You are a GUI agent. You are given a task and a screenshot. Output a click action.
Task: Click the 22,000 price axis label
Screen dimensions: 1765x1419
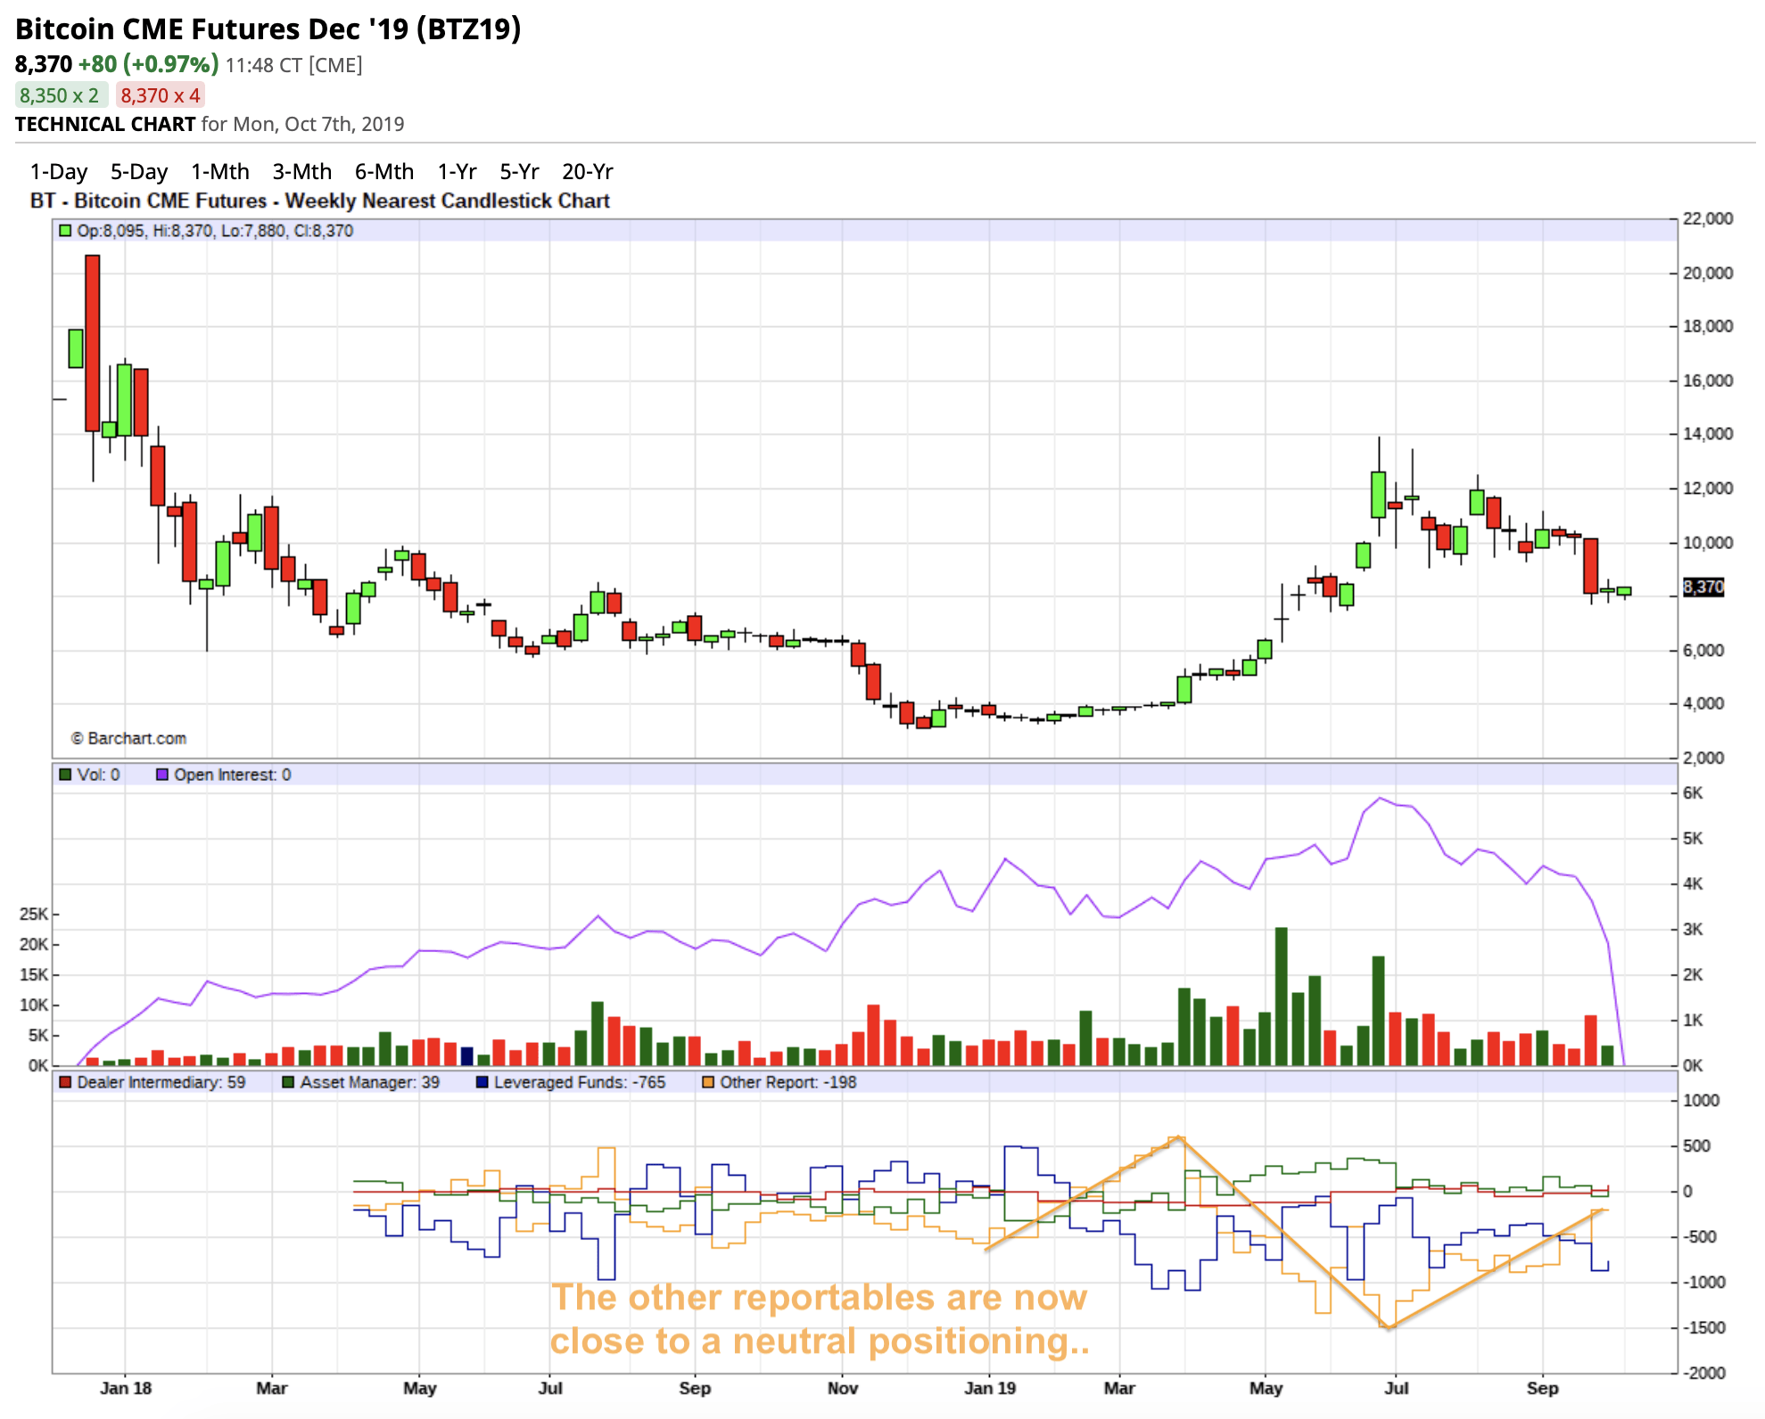(1708, 219)
